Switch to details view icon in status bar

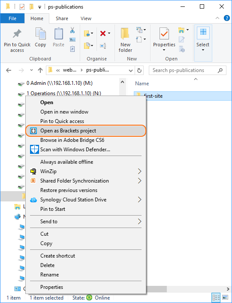pyautogui.click(x=216, y=297)
